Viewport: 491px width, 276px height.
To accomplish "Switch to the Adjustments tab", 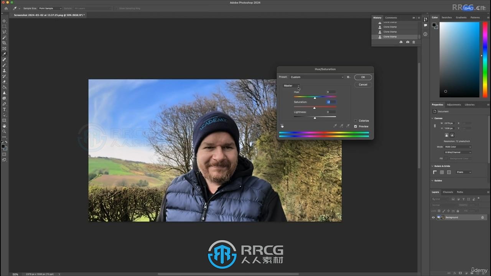I will [x=454, y=105].
